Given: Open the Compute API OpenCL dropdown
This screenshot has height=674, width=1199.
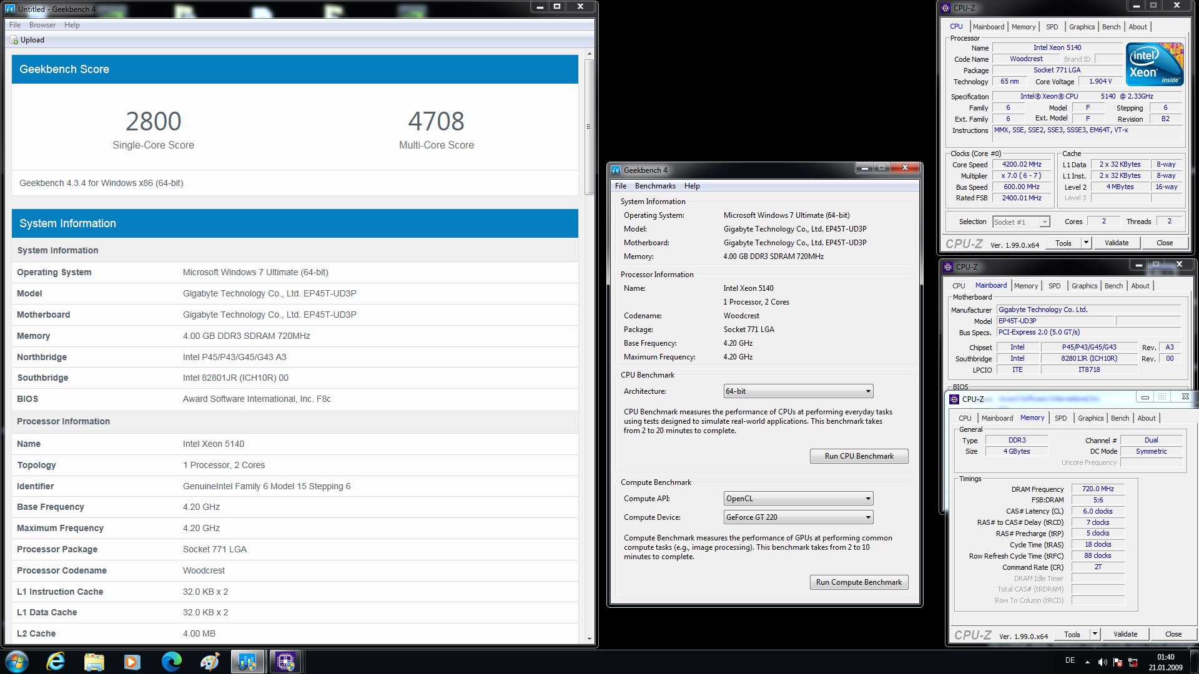Looking at the screenshot, I should (798, 499).
